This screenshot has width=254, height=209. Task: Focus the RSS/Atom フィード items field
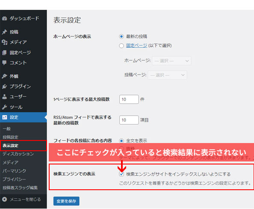129,120
